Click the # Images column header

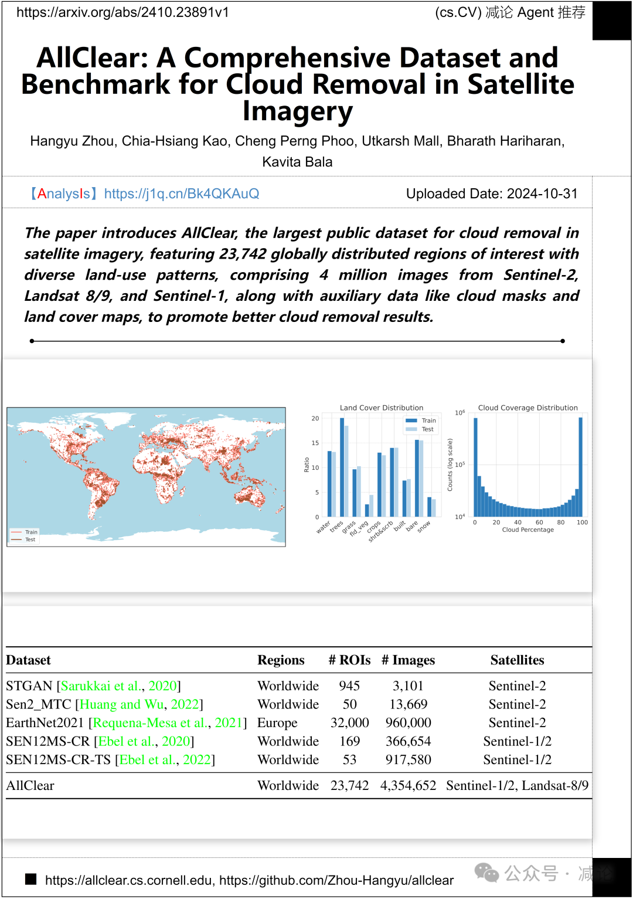coord(408,660)
